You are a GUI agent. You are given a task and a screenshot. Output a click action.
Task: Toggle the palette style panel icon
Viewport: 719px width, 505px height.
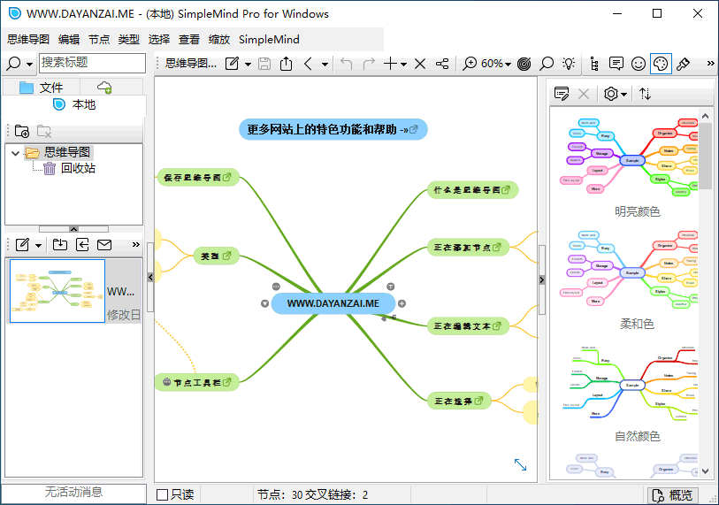point(661,64)
